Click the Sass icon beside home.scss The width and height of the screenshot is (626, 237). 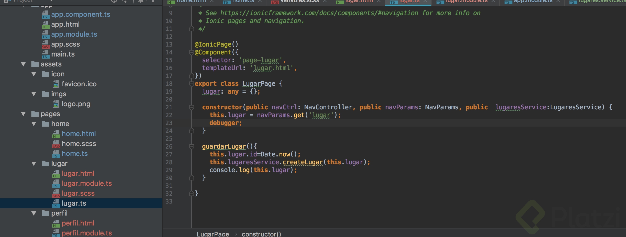56,144
